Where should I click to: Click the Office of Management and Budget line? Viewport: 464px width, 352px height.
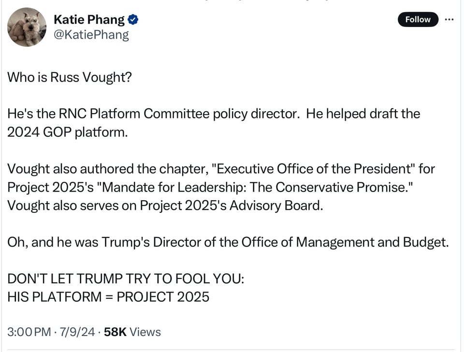click(x=228, y=241)
